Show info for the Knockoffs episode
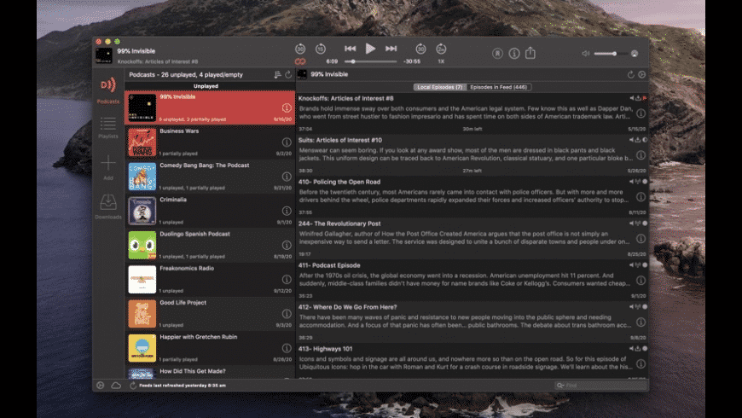742x418 pixels. pos(641,113)
